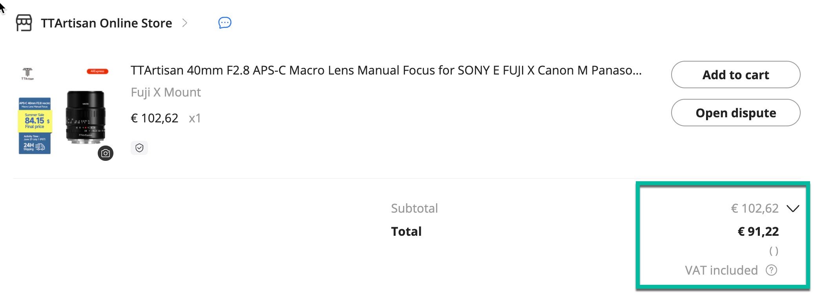Viewport: 814px width, 295px height.
Task: Click the item price € 102,62
Action: pos(154,118)
